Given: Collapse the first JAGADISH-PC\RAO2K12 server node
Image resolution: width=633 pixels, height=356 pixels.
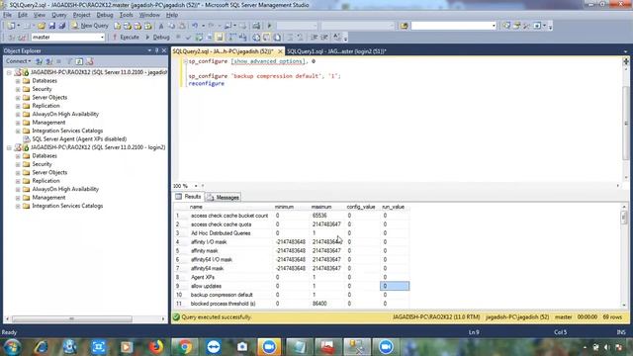Looking at the screenshot, I should click(9, 72).
